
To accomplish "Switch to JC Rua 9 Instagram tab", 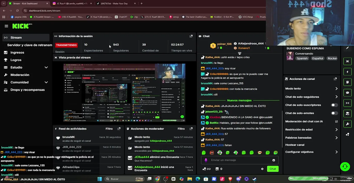I will [72, 4].
